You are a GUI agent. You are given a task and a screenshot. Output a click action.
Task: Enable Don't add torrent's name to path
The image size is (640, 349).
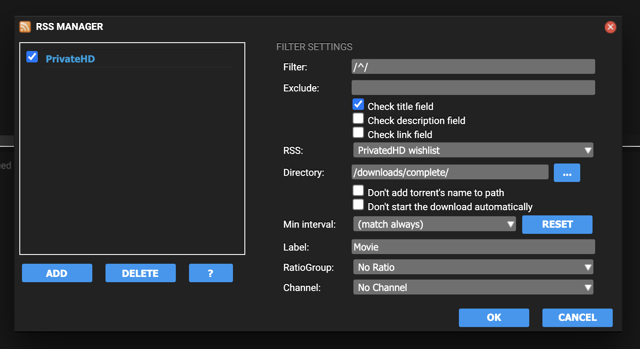(358, 191)
